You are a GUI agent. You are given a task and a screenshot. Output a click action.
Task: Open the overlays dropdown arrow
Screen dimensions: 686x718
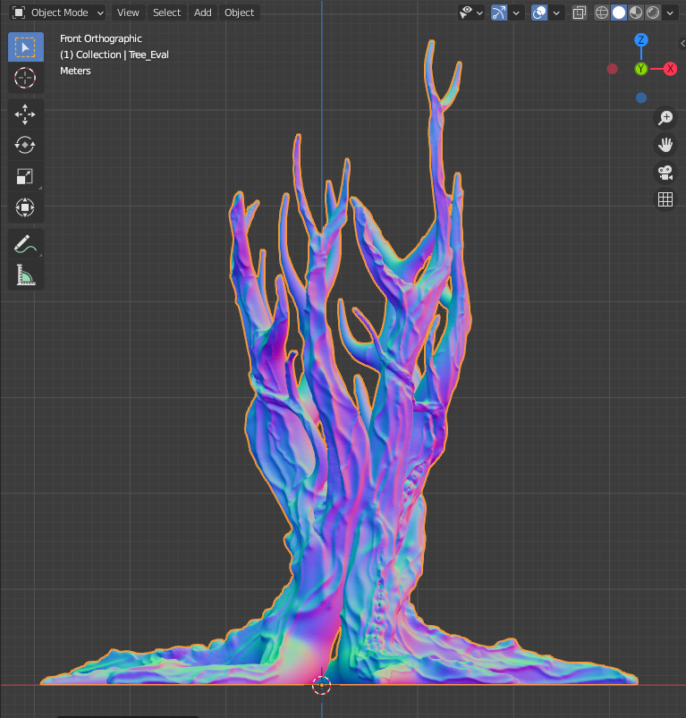tap(557, 13)
